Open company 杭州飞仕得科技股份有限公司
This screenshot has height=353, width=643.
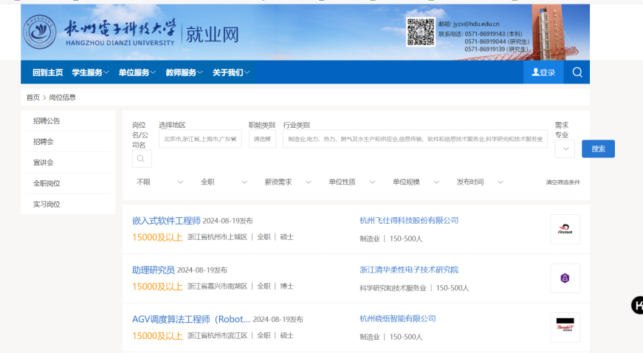point(409,220)
